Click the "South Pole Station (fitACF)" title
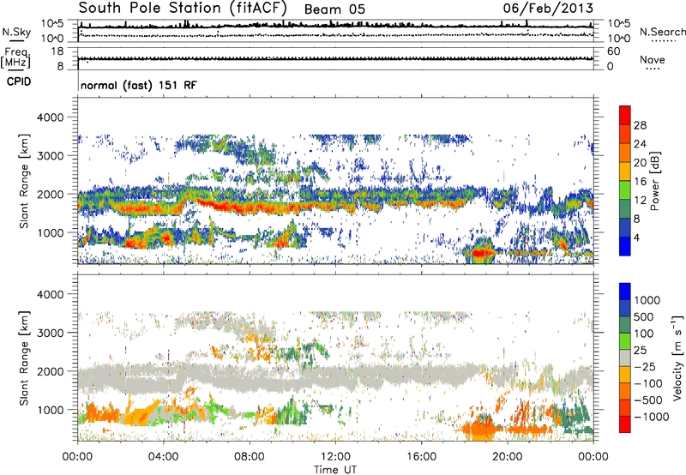The width and height of the screenshot is (686, 475). coord(183,8)
